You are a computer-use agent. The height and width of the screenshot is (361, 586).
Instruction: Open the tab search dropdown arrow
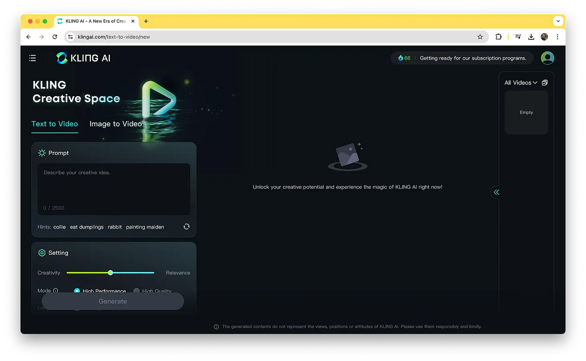(x=558, y=21)
